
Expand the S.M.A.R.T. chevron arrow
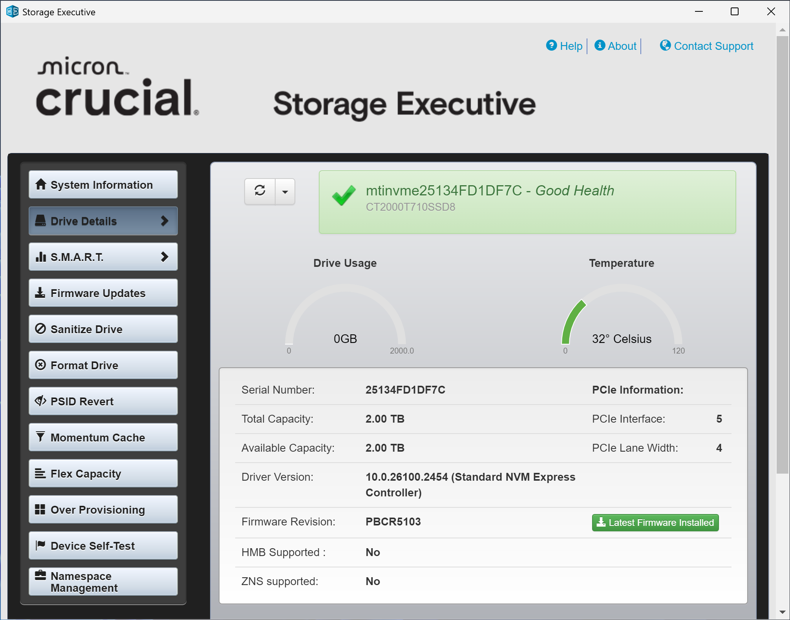(x=165, y=257)
